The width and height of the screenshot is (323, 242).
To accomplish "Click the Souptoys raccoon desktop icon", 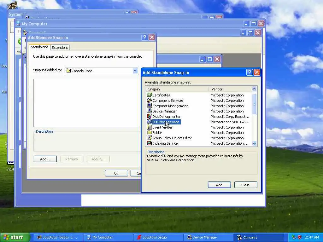I will (12, 5).
